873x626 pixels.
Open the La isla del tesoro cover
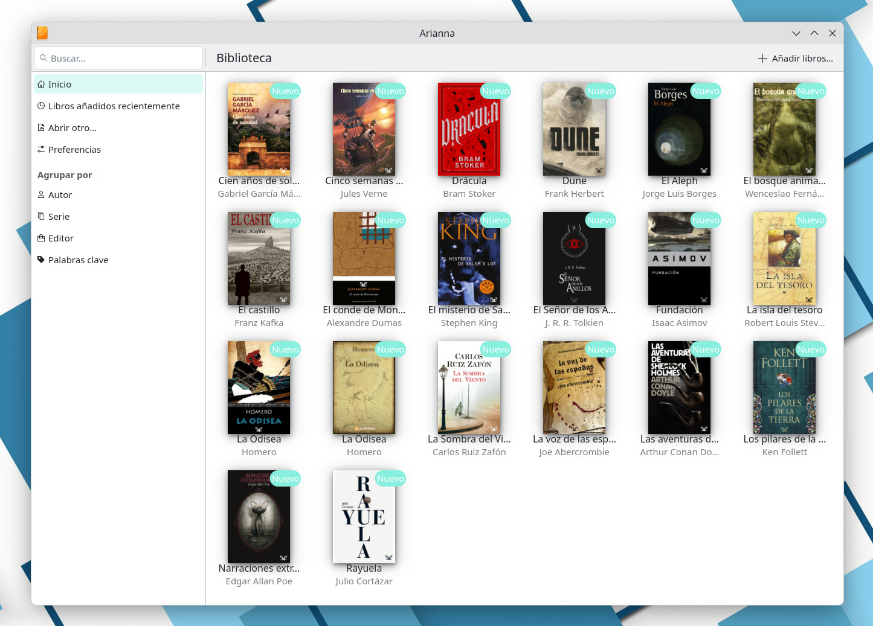pyautogui.click(x=784, y=258)
